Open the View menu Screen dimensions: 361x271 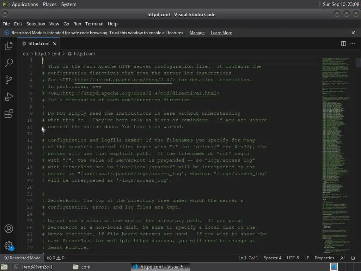pos(54,24)
